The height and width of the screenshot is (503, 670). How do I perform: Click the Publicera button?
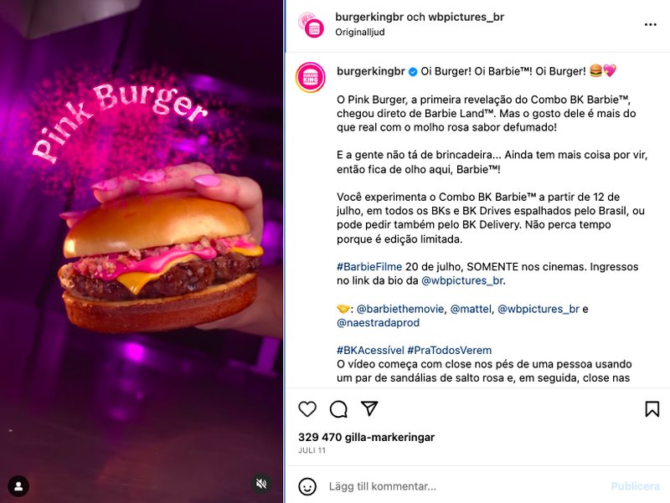(636, 486)
